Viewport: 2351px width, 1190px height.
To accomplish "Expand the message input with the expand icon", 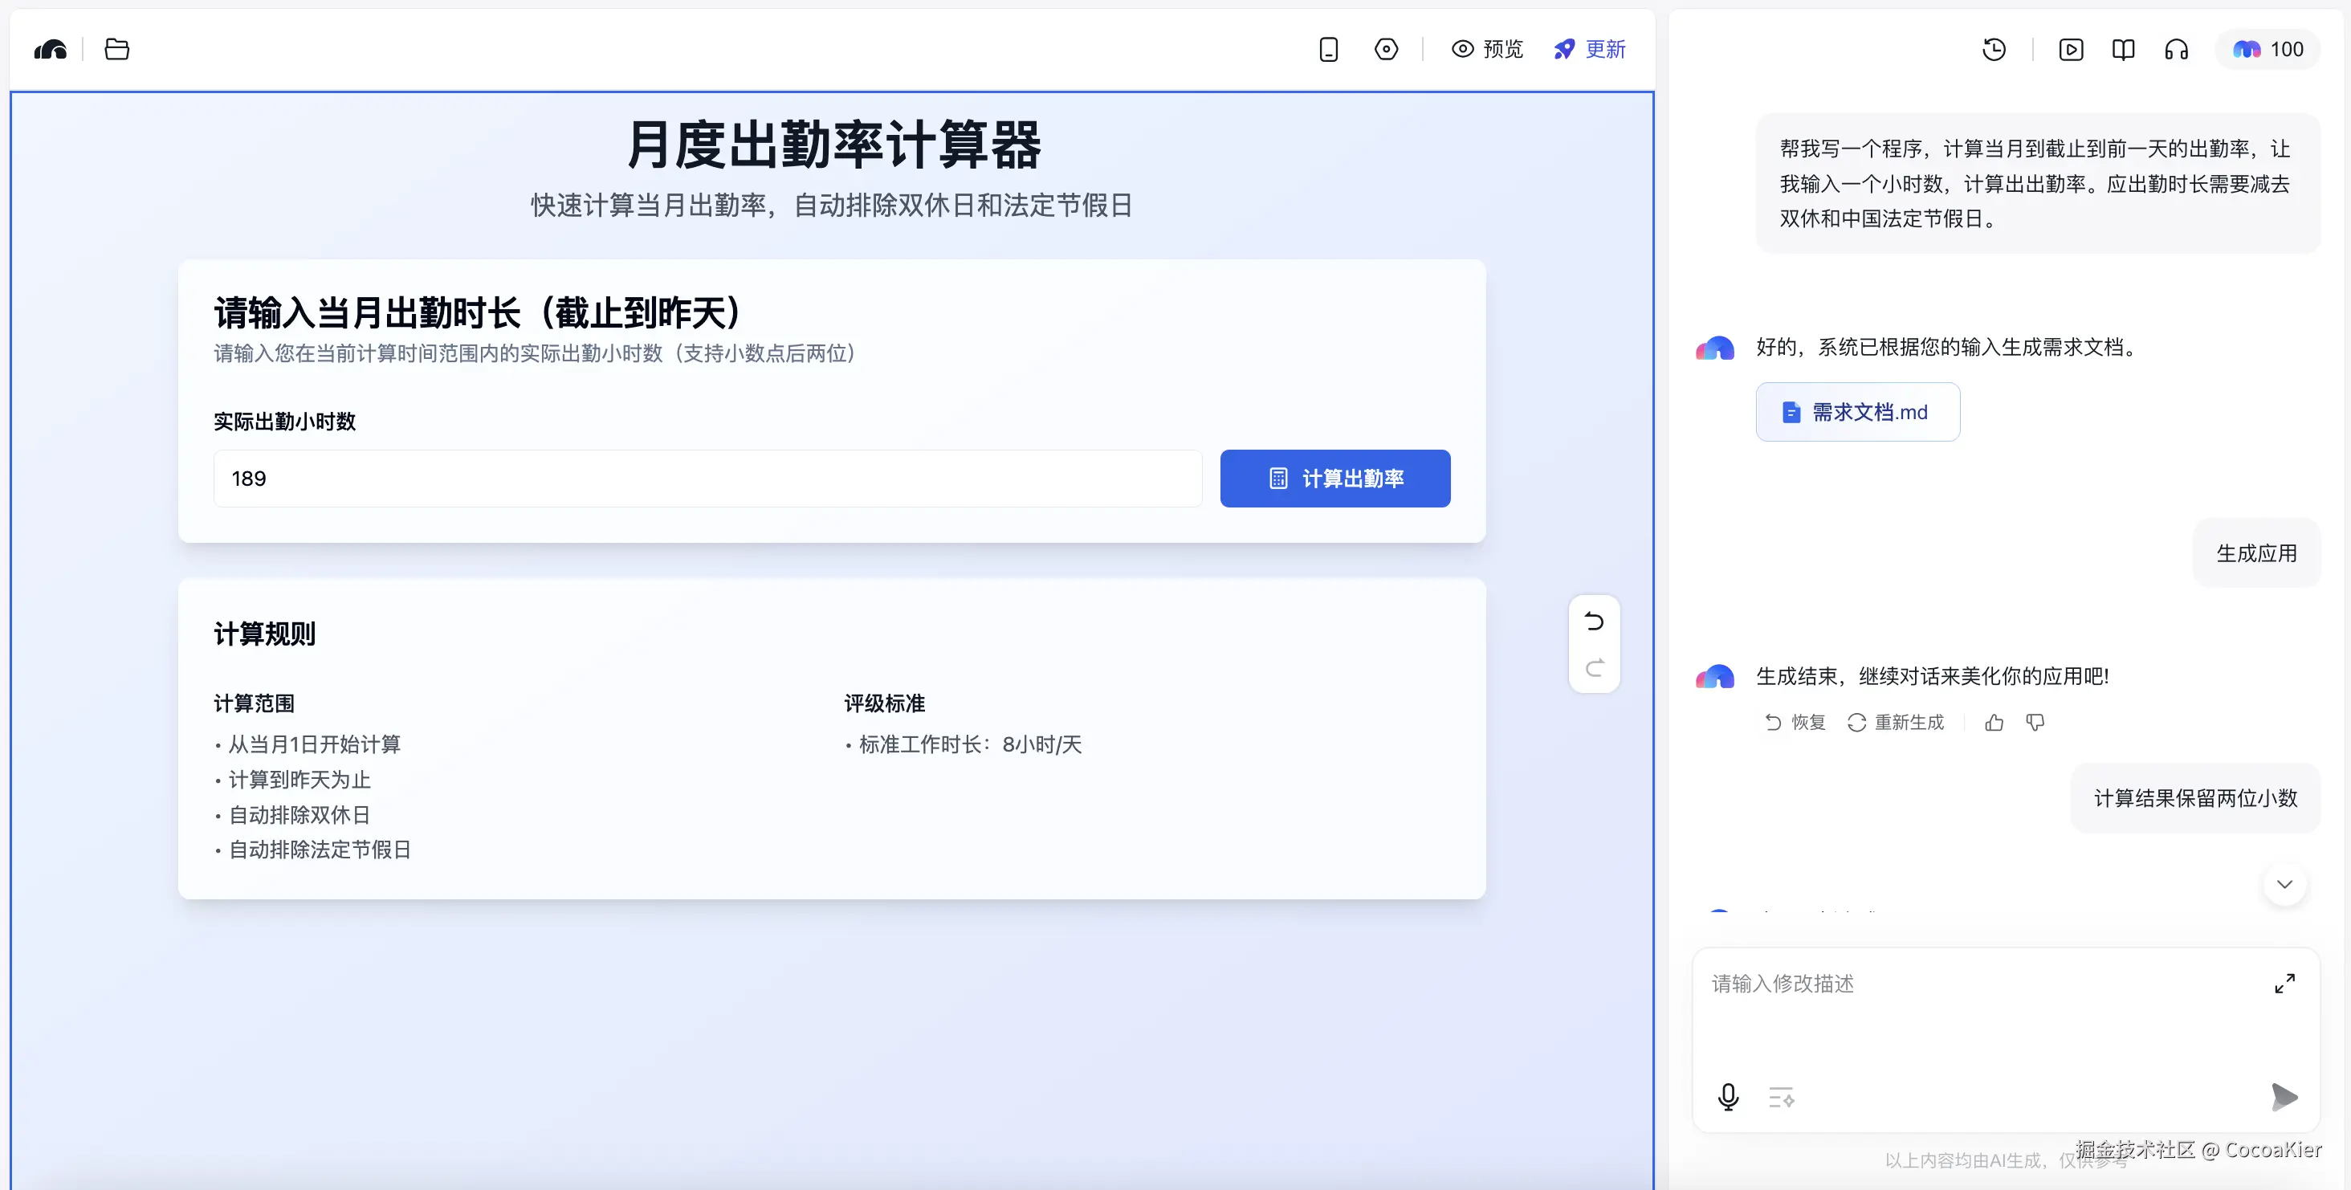I will click(2285, 983).
